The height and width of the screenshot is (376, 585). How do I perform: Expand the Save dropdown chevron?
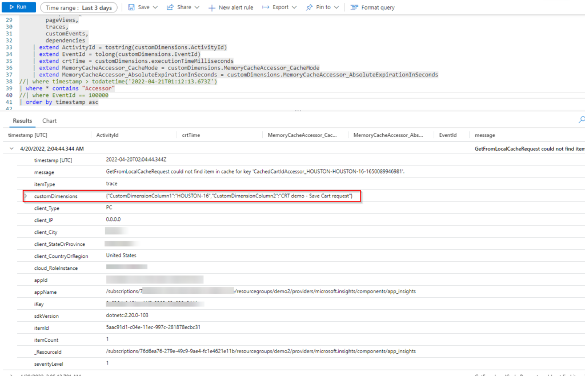tap(155, 7)
